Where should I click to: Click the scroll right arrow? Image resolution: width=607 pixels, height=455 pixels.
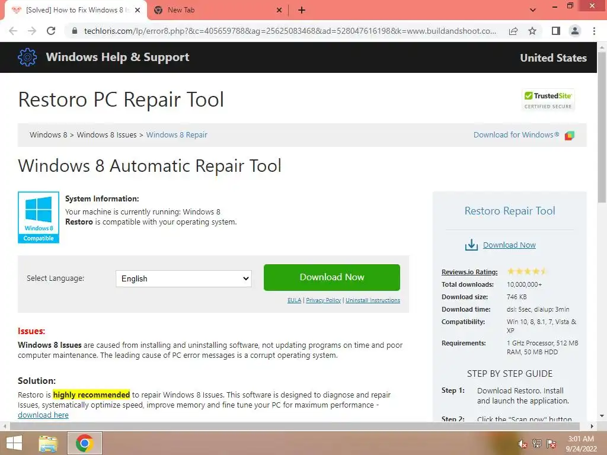point(592,427)
